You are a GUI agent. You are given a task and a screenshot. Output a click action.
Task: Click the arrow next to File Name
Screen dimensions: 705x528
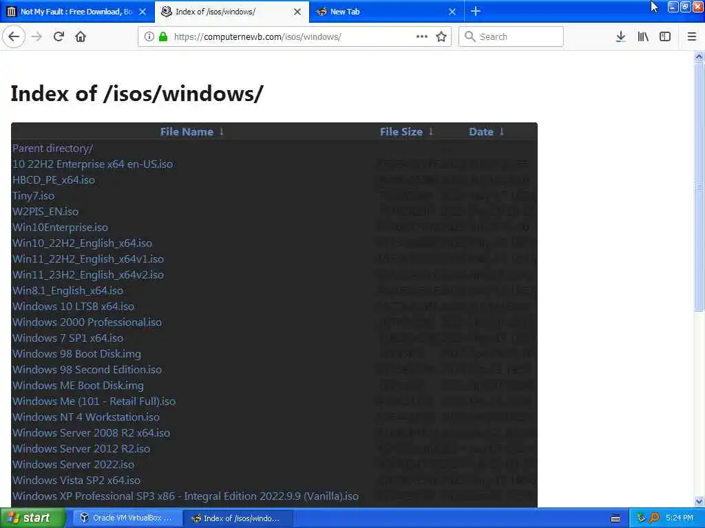pyautogui.click(x=222, y=131)
